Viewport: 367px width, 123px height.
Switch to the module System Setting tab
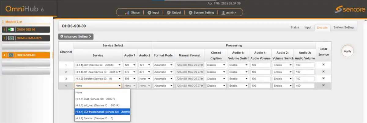[343, 28]
